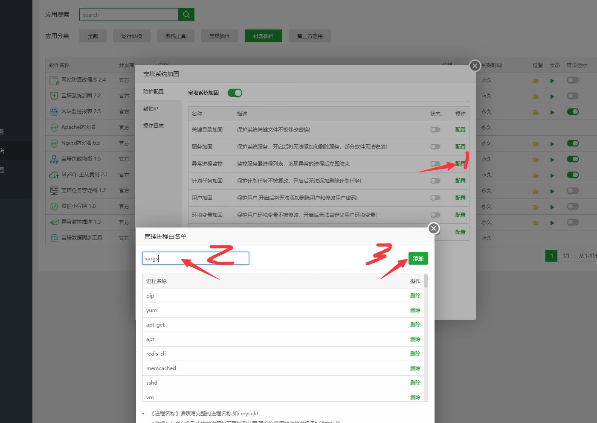This screenshot has height=423, width=597.
Task: Click the 异常监控推送 1.3 icon
Action: click(x=54, y=222)
